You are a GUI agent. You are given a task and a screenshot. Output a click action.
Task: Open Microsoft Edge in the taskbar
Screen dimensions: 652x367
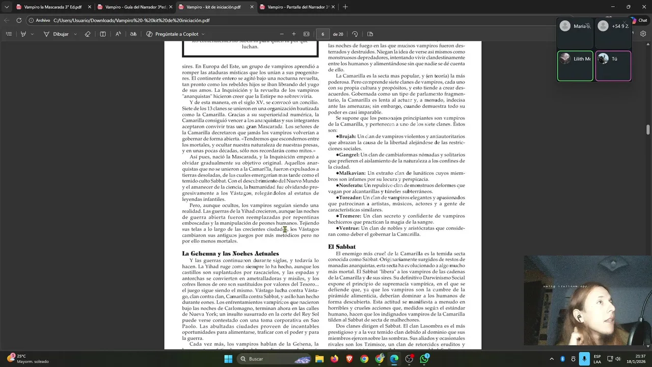(394, 359)
